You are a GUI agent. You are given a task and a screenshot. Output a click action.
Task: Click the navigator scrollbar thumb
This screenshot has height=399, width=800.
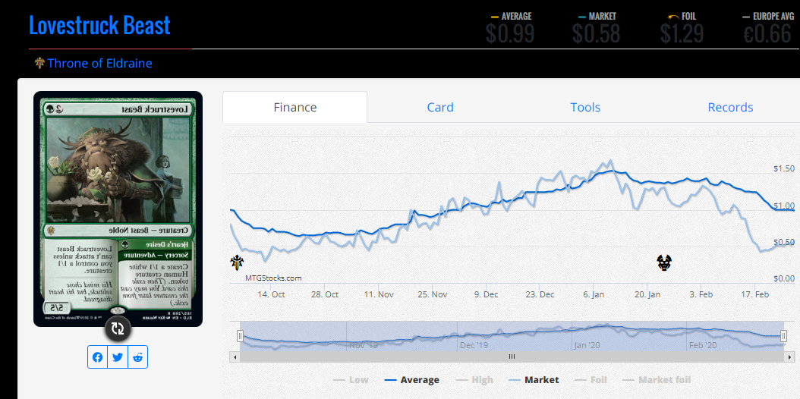point(512,357)
